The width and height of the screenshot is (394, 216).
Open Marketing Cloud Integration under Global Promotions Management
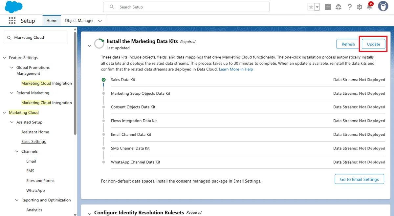[47, 83]
